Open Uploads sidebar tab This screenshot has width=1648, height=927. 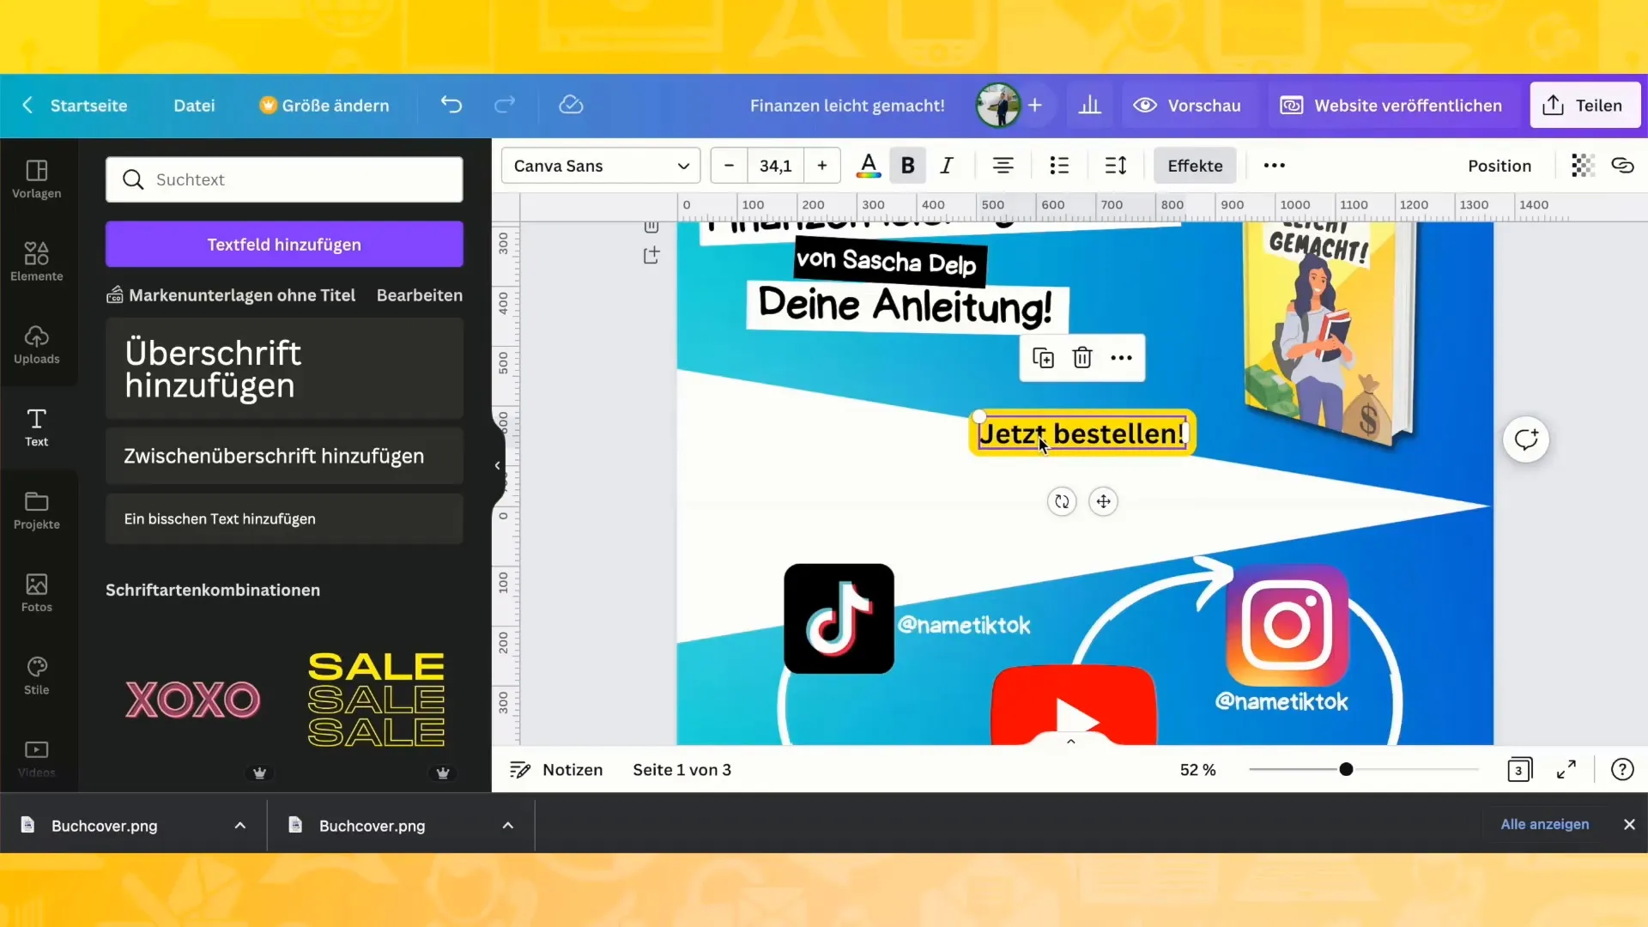(x=37, y=345)
